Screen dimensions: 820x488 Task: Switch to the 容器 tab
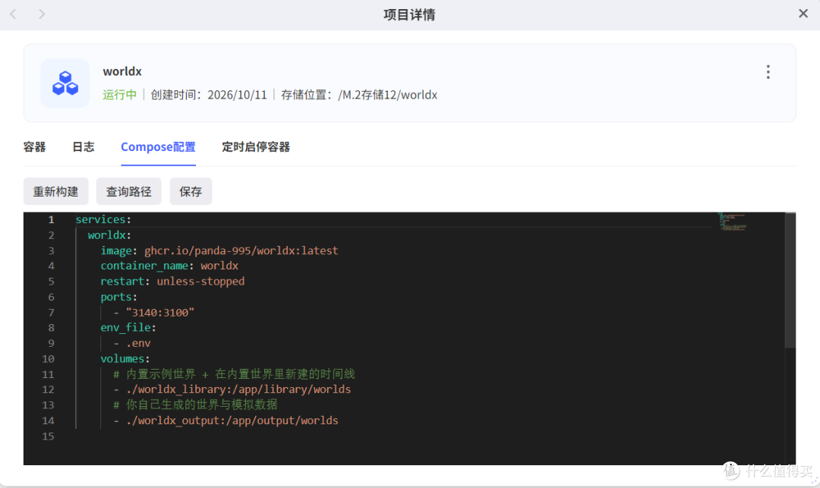coord(34,146)
